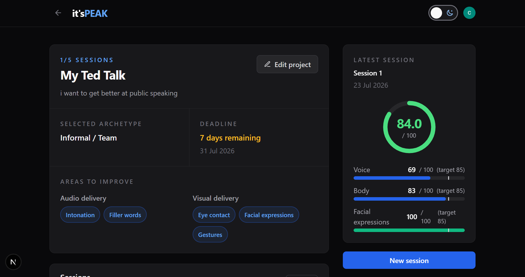This screenshot has width=525, height=277.
Task: Open the it'sPEAK logo home link
Action: [x=90, y=13]
